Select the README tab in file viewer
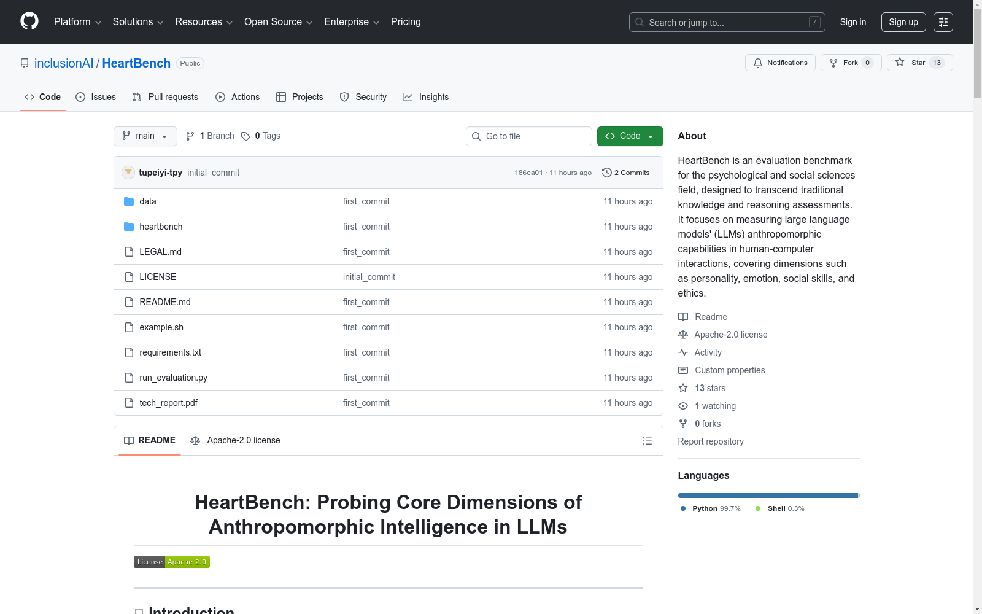The width and height of the screenshot is (982, 614). point(150,440)
